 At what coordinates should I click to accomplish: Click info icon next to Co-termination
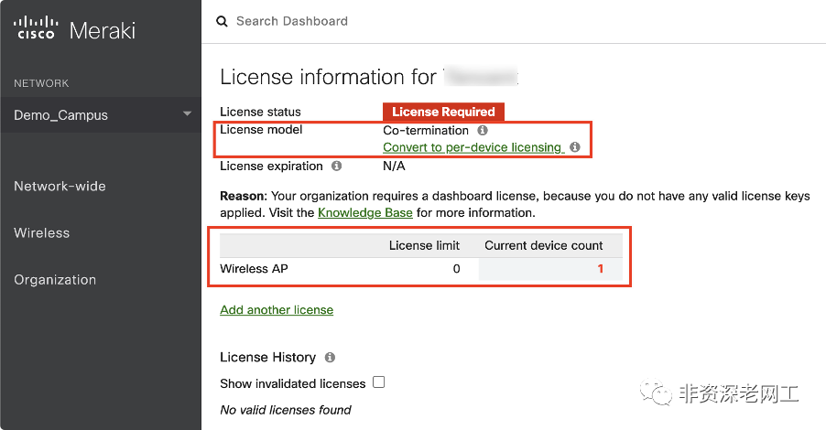pos(483,131)
